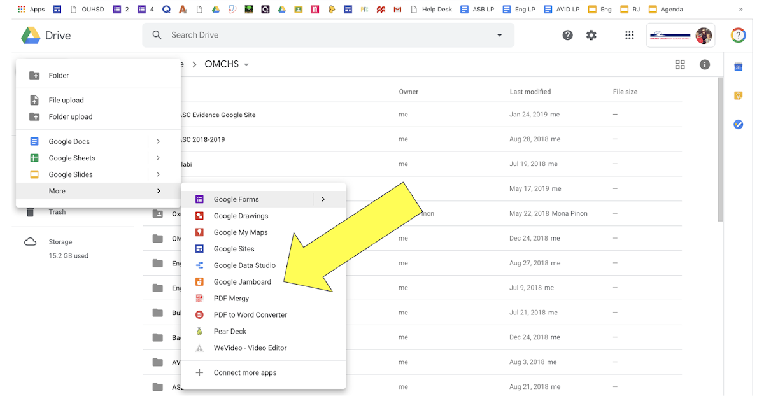The image size is (764, 401).
Task: Show details with the info icon
Action: [x=705, y=64]
